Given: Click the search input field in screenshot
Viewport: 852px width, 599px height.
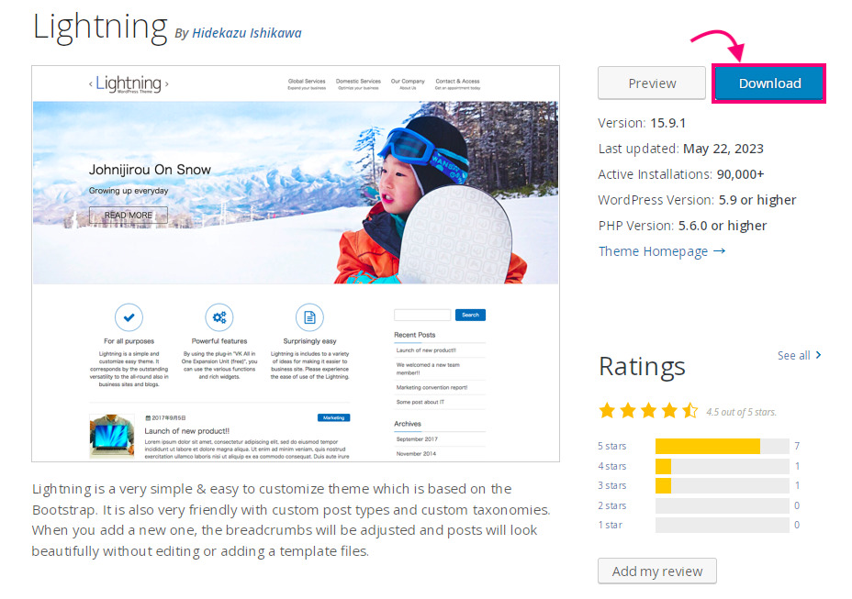Looking at the screenshot, I should coord(422,315).
